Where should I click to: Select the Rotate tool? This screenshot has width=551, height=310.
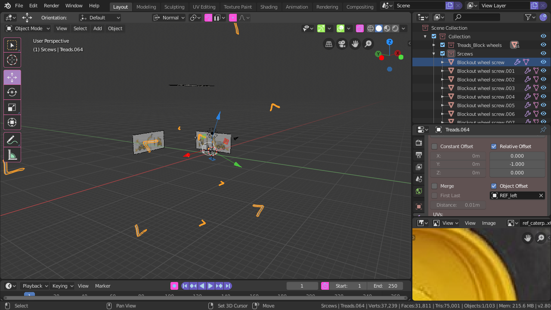click(x=12, y=92)
